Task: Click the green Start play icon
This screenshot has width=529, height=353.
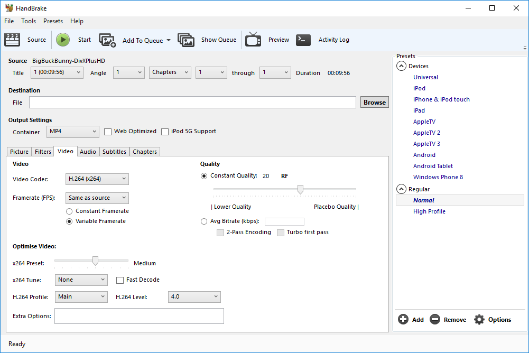Action: pyautogui.click(x=63, y=40)
